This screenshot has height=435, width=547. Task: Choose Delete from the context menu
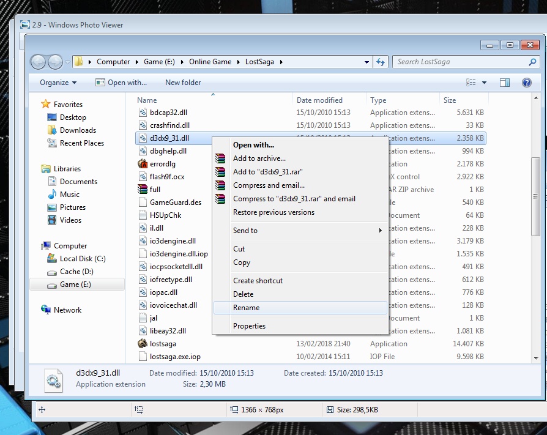(300, 294)
